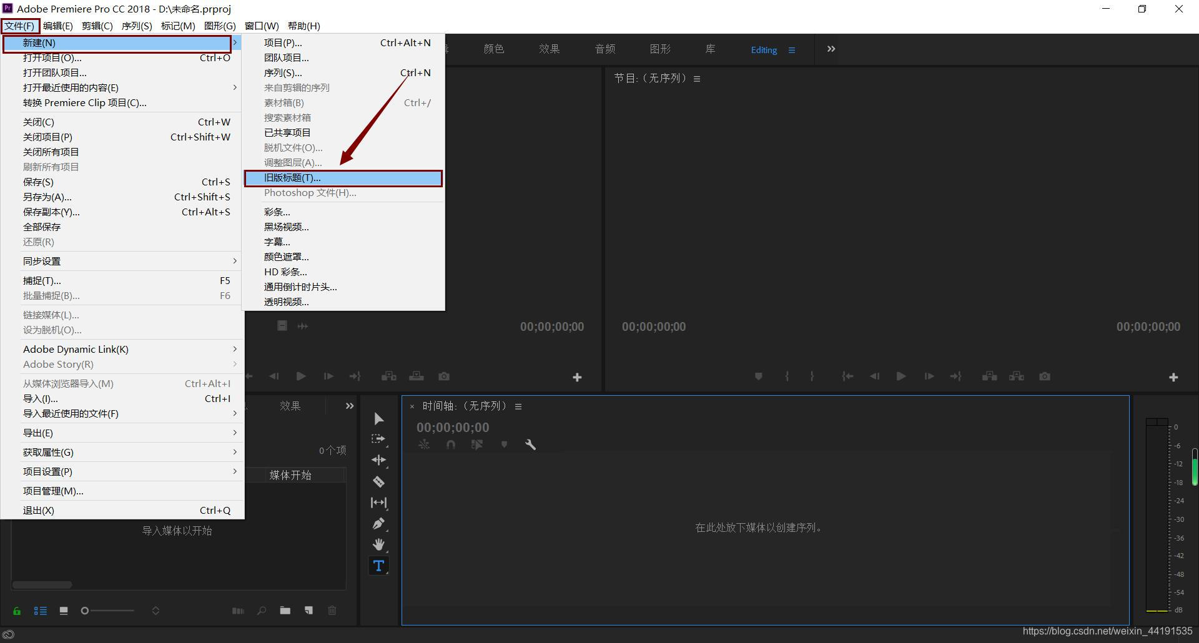Image resolution: width=1199 pixels, height=643 pixels.
Task: Click Export Frame camera in Source monitor
Action: pos(444,376)
